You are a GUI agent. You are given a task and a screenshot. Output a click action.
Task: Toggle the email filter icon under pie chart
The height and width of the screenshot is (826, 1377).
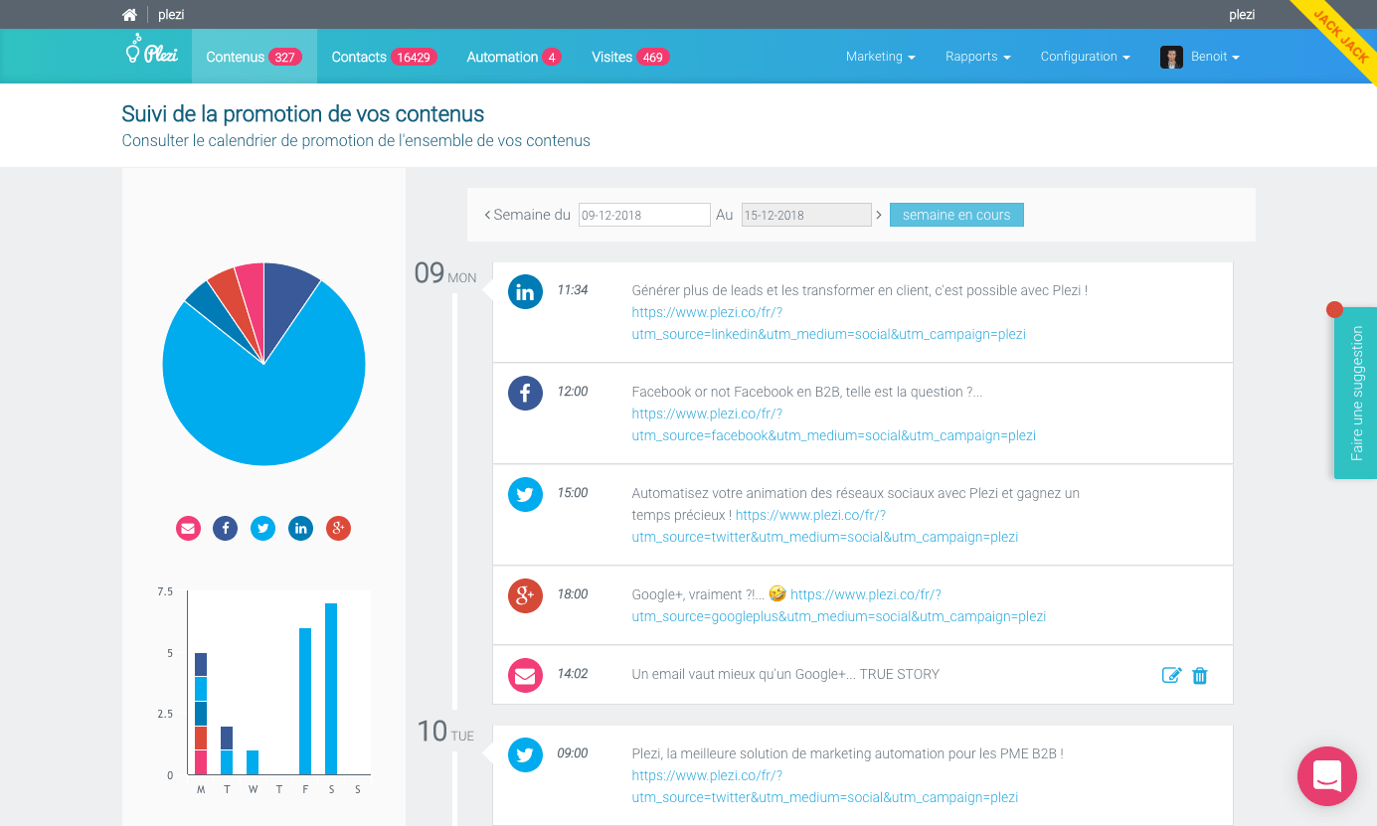click(189, 529)
